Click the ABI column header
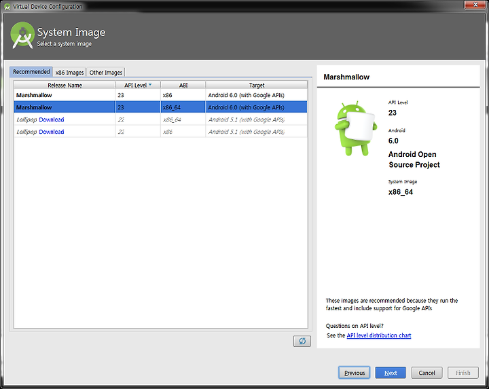The width and height of the screenshot is (489, 389). point(183,85)
